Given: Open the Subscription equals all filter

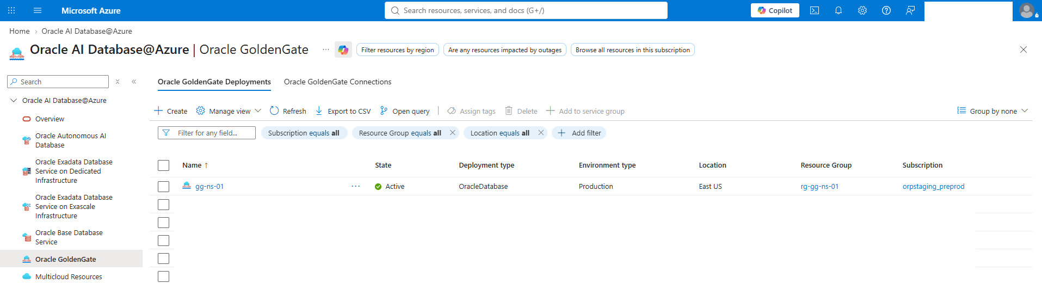Looking at the screenshot, I should click(304, 133).
